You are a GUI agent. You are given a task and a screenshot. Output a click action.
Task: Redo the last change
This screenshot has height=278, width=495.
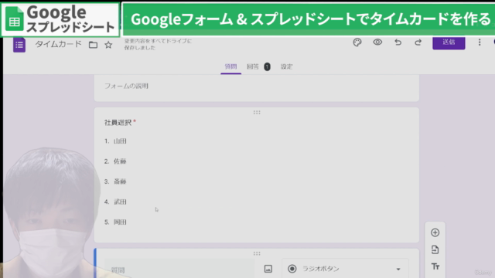pyautogui.click(x=418, y=42)
